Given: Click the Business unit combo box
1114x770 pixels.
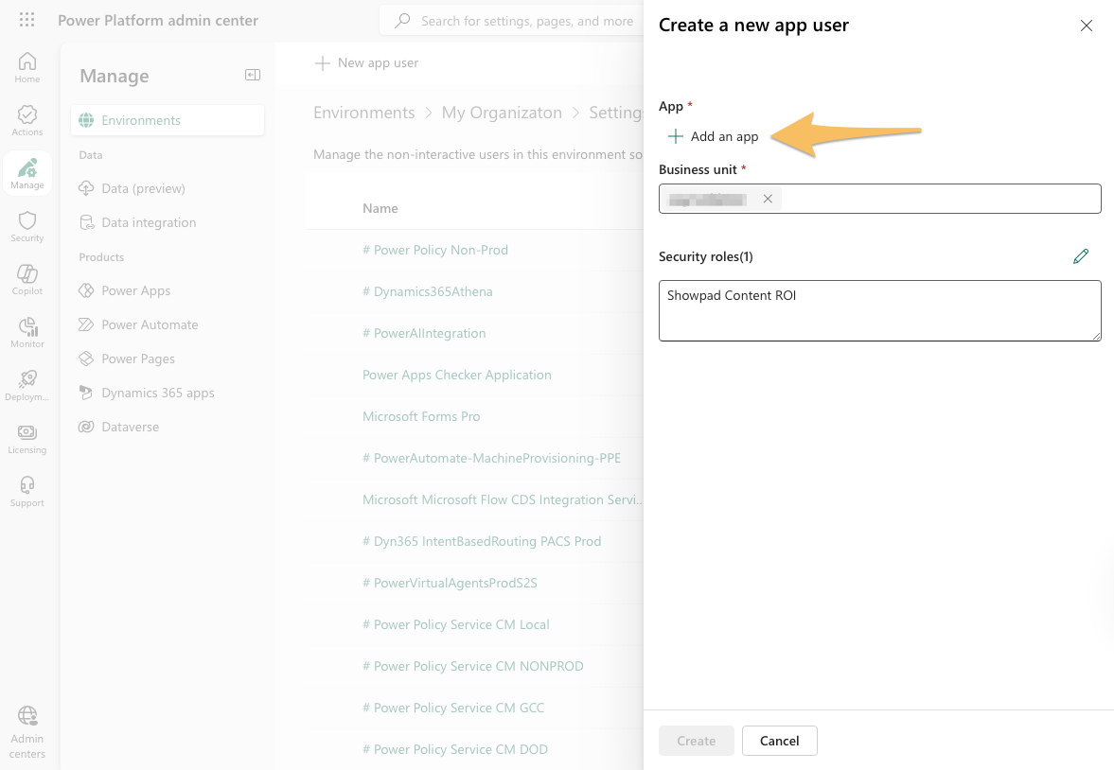Looking at the screenshot, I should coord(937,199).
